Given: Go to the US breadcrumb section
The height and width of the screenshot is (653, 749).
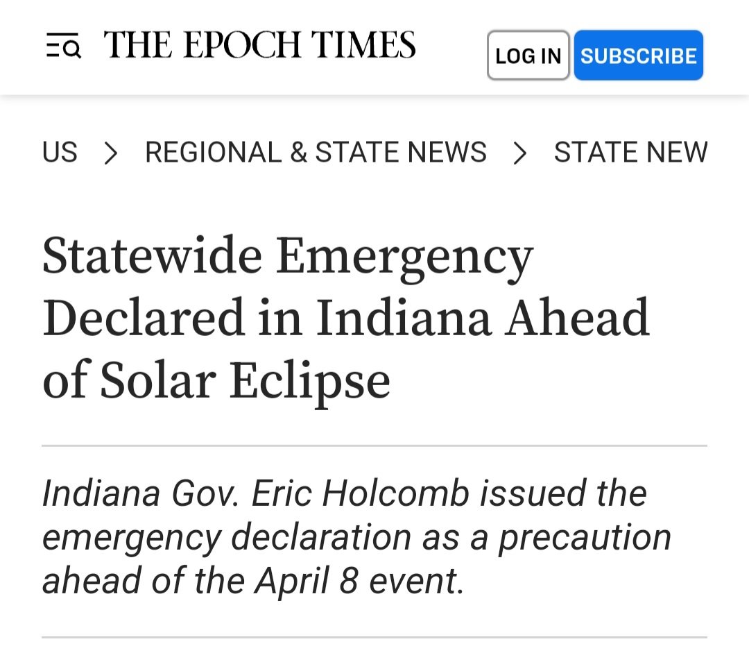Looking at the screenshot, I should pos(60,152).
